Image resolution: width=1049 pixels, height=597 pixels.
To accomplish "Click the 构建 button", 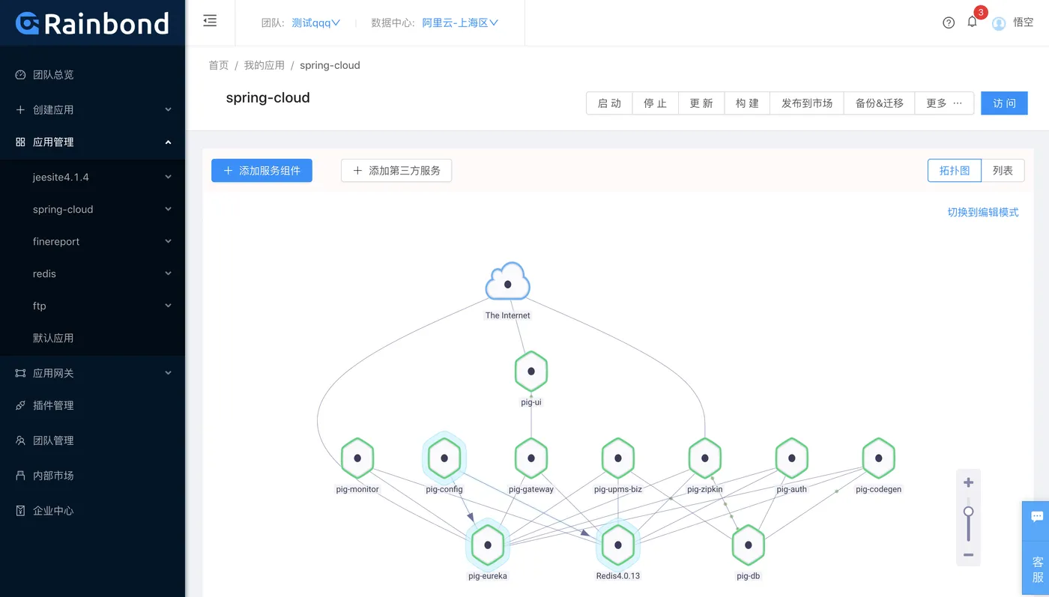I will coord(747,103).
